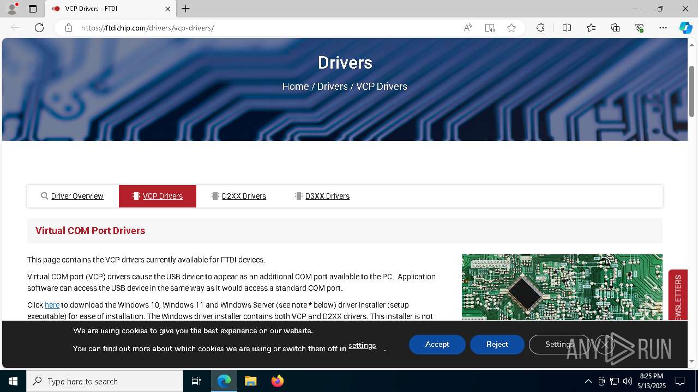Open the notification center icon

coord(680,381)
